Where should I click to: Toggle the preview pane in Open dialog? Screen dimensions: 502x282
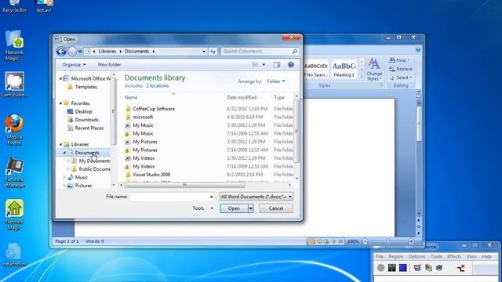pyautogui.click(x=277, y=64)
